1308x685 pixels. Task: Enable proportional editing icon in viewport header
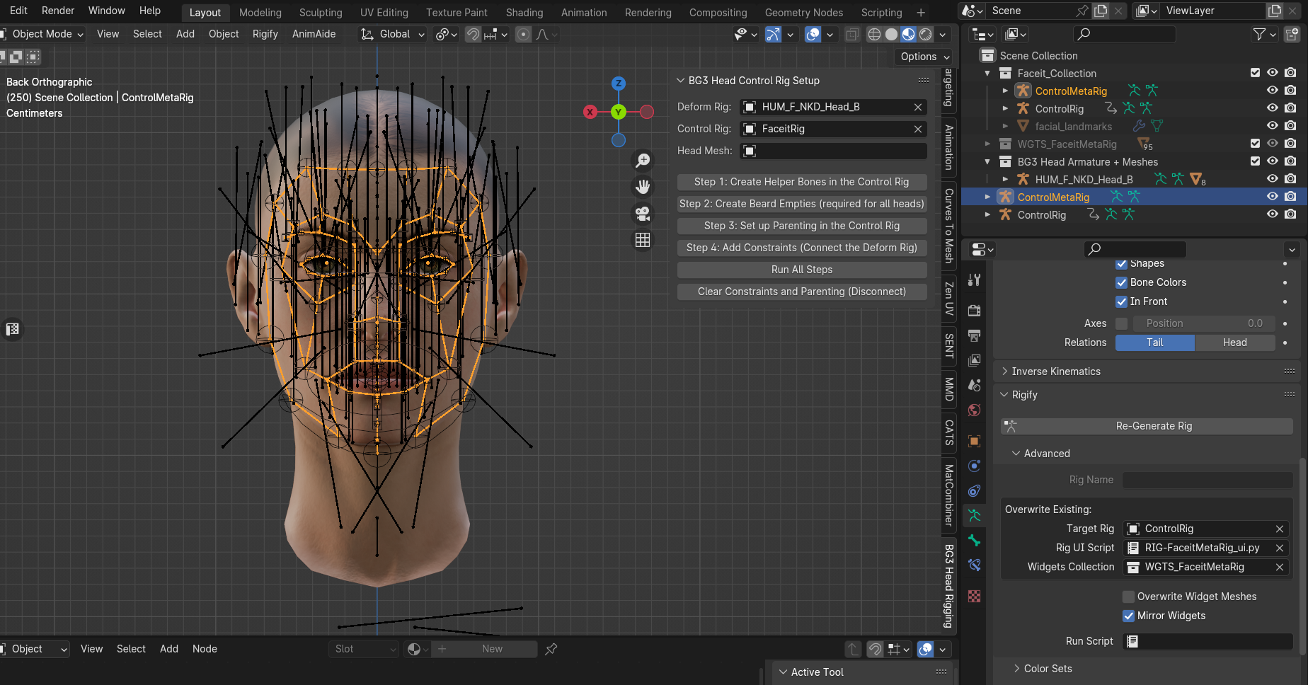tap(523, 34)
